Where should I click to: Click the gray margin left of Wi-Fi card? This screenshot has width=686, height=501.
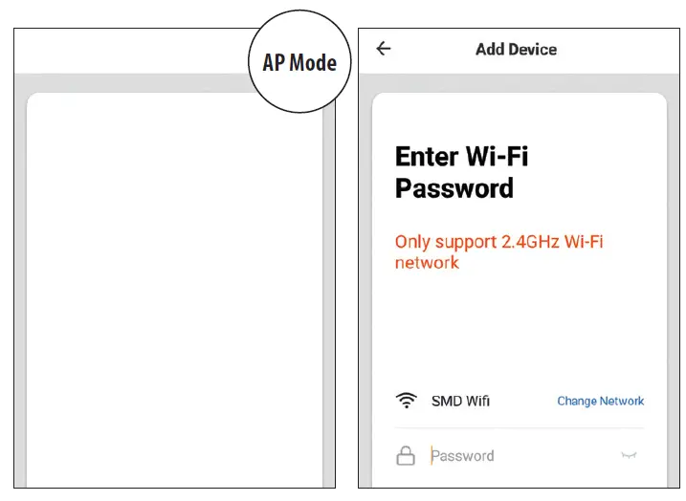pos(365,287)
